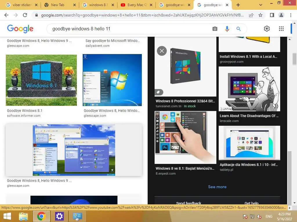The height and width of the screenshot is (222, 297).
Task: Open Chrome side panel
Action: pyautogui.click(x=272, y=15)
